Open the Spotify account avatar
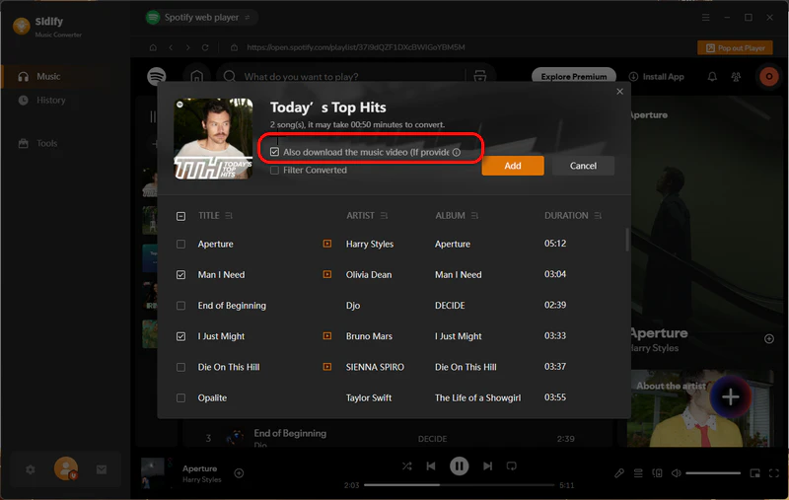789x500 pixels. point(769,77)
